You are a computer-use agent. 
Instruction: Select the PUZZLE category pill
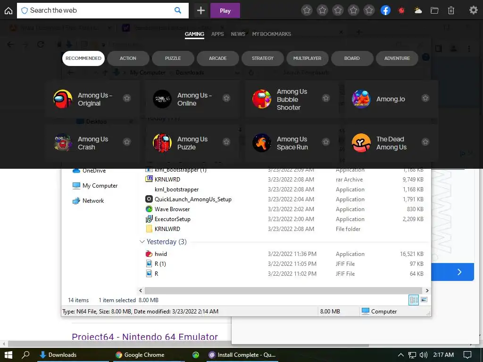173,58
